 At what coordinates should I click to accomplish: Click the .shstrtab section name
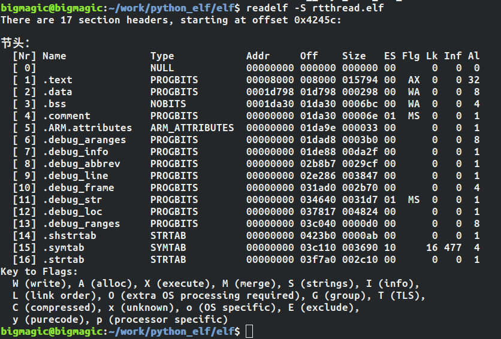[70, 236]
